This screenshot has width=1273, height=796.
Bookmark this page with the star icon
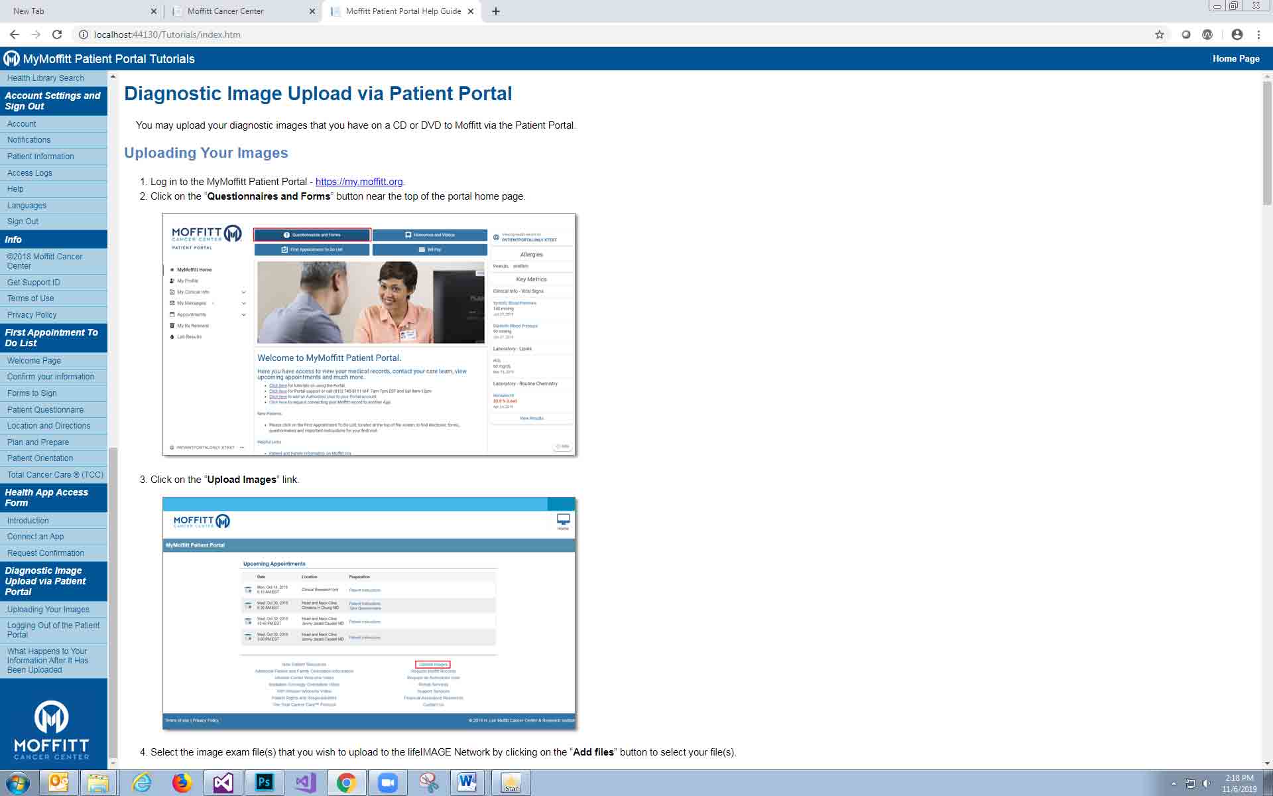[1159, 34]
